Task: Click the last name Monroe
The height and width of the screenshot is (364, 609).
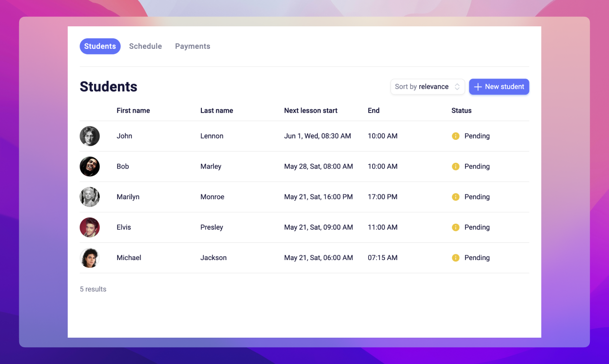Action: [x=212, y=197]
